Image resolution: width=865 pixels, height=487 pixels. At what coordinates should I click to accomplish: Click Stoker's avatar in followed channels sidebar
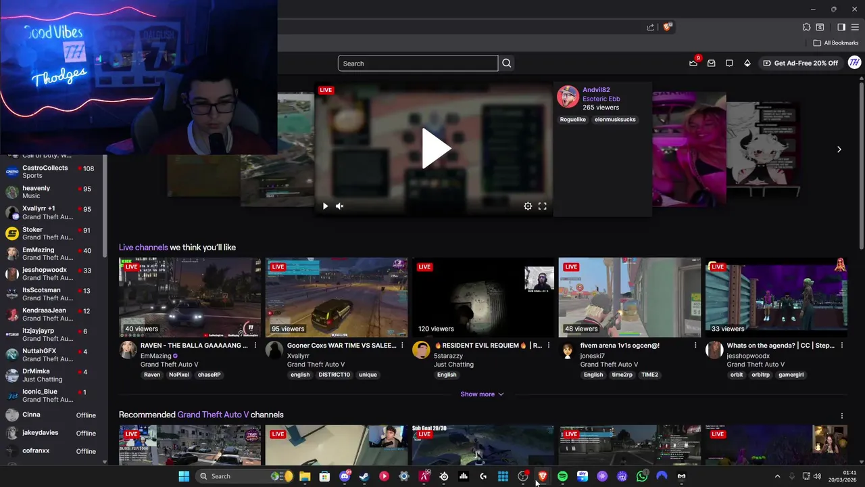pyautogui.click(x=12, y=233)
